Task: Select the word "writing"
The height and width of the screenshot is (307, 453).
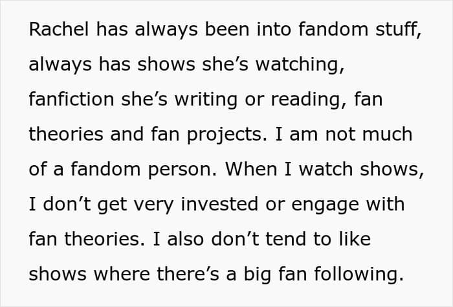Action: [206, 100]
